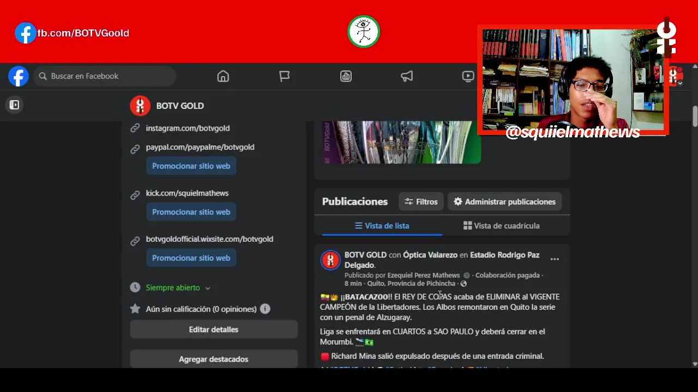Click the Publicaciones heading text
The image size is (698, 392).
point(355,201)
